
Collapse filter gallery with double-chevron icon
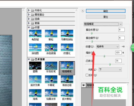coord(83,11)
